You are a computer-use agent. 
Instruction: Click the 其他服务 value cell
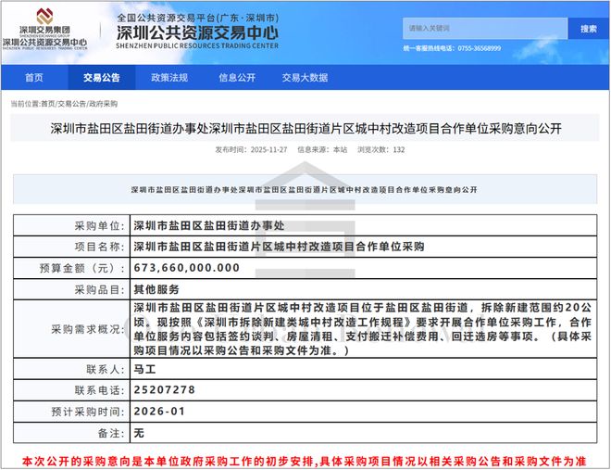coord(363,289)
